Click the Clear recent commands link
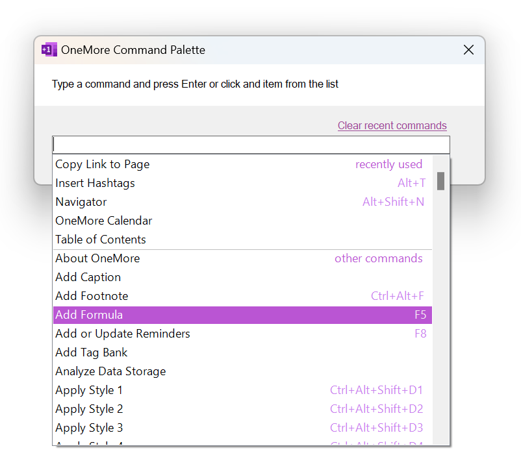Image resolution: width=521 pixels, height=457 pixels. [x=392, y=125]
